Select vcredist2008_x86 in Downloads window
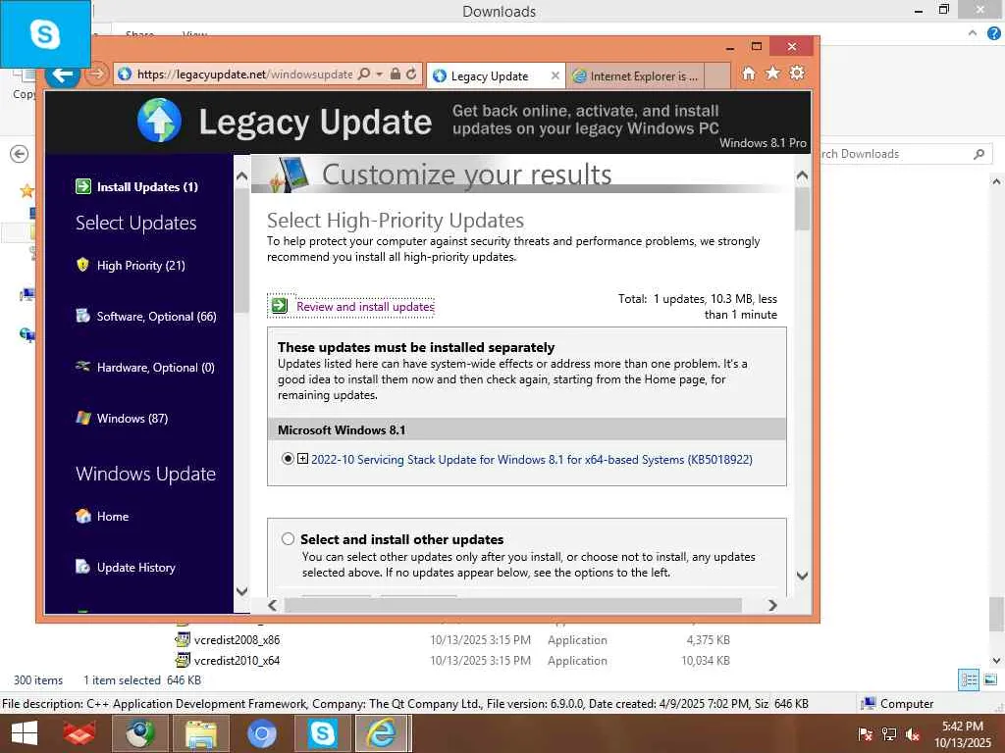The height and width of the screenshot is (753, 1005). pyautogui.click(x=237, y=639)
